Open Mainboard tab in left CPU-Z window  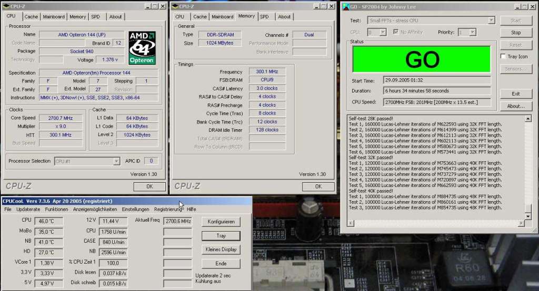[54, 16]
